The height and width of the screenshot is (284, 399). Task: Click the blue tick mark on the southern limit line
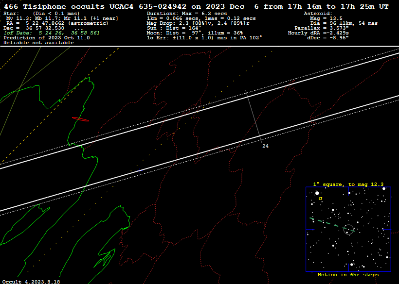140,171
